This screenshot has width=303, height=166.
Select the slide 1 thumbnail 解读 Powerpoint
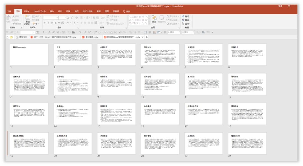tap(29, 54)
